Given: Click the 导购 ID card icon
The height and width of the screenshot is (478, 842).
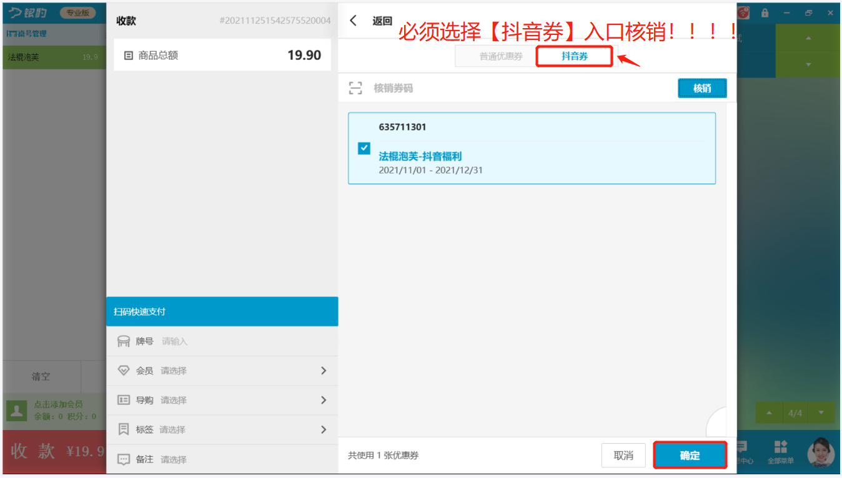Looking at the screenshot, I should [x=124, y=400].
